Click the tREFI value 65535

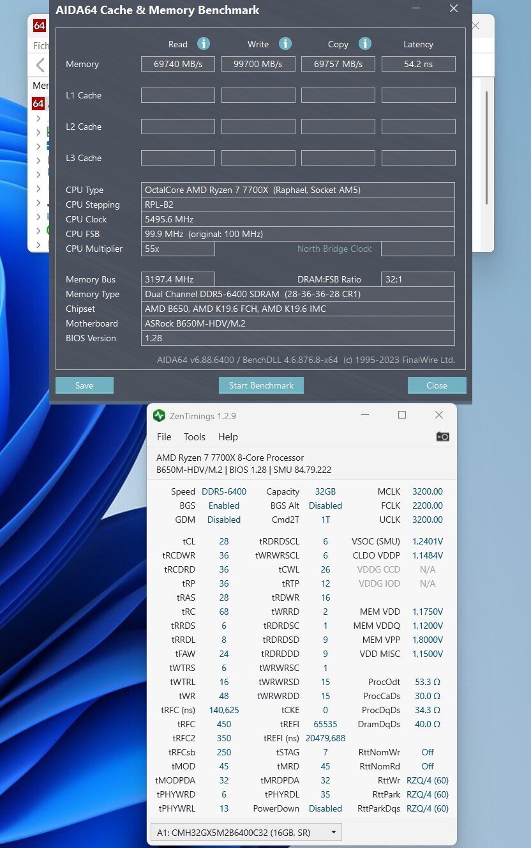pos(325,724)
